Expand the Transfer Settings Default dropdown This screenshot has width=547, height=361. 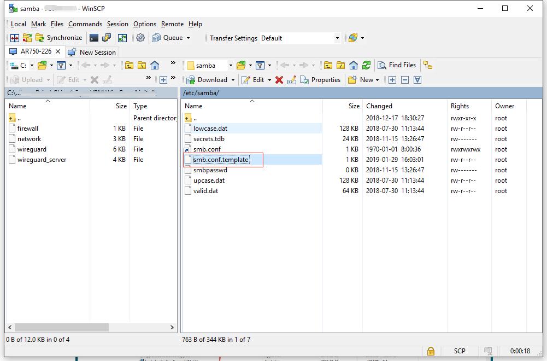(337, 38)
